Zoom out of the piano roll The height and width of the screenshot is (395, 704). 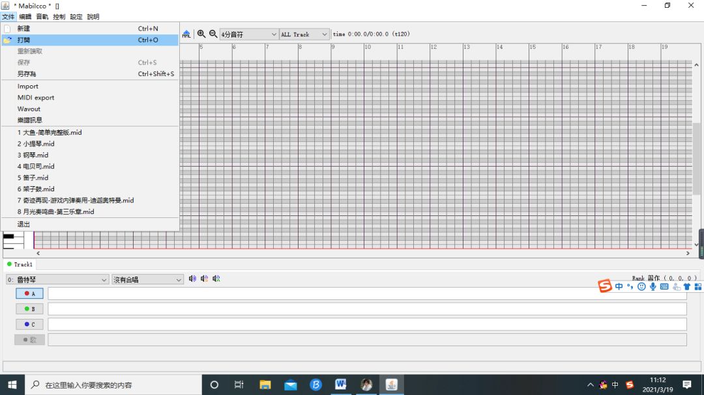point(213,34)
